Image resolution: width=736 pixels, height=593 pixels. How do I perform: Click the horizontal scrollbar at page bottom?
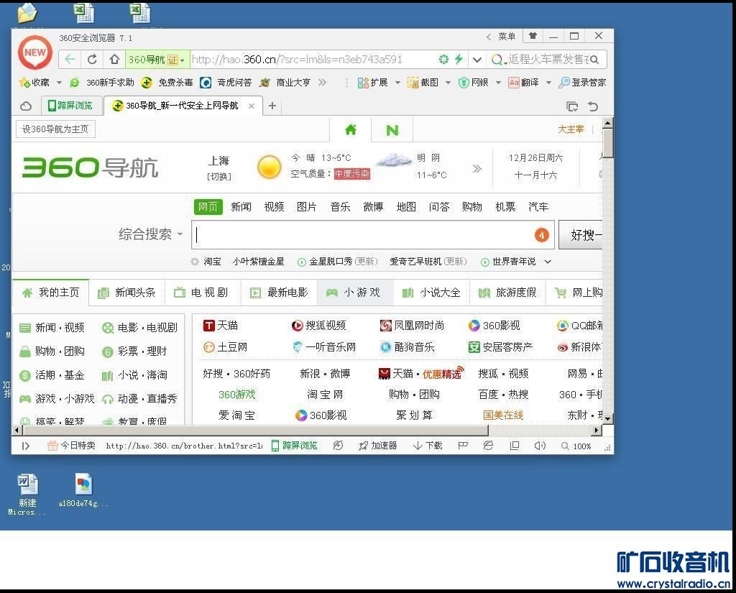click(256, 430)
